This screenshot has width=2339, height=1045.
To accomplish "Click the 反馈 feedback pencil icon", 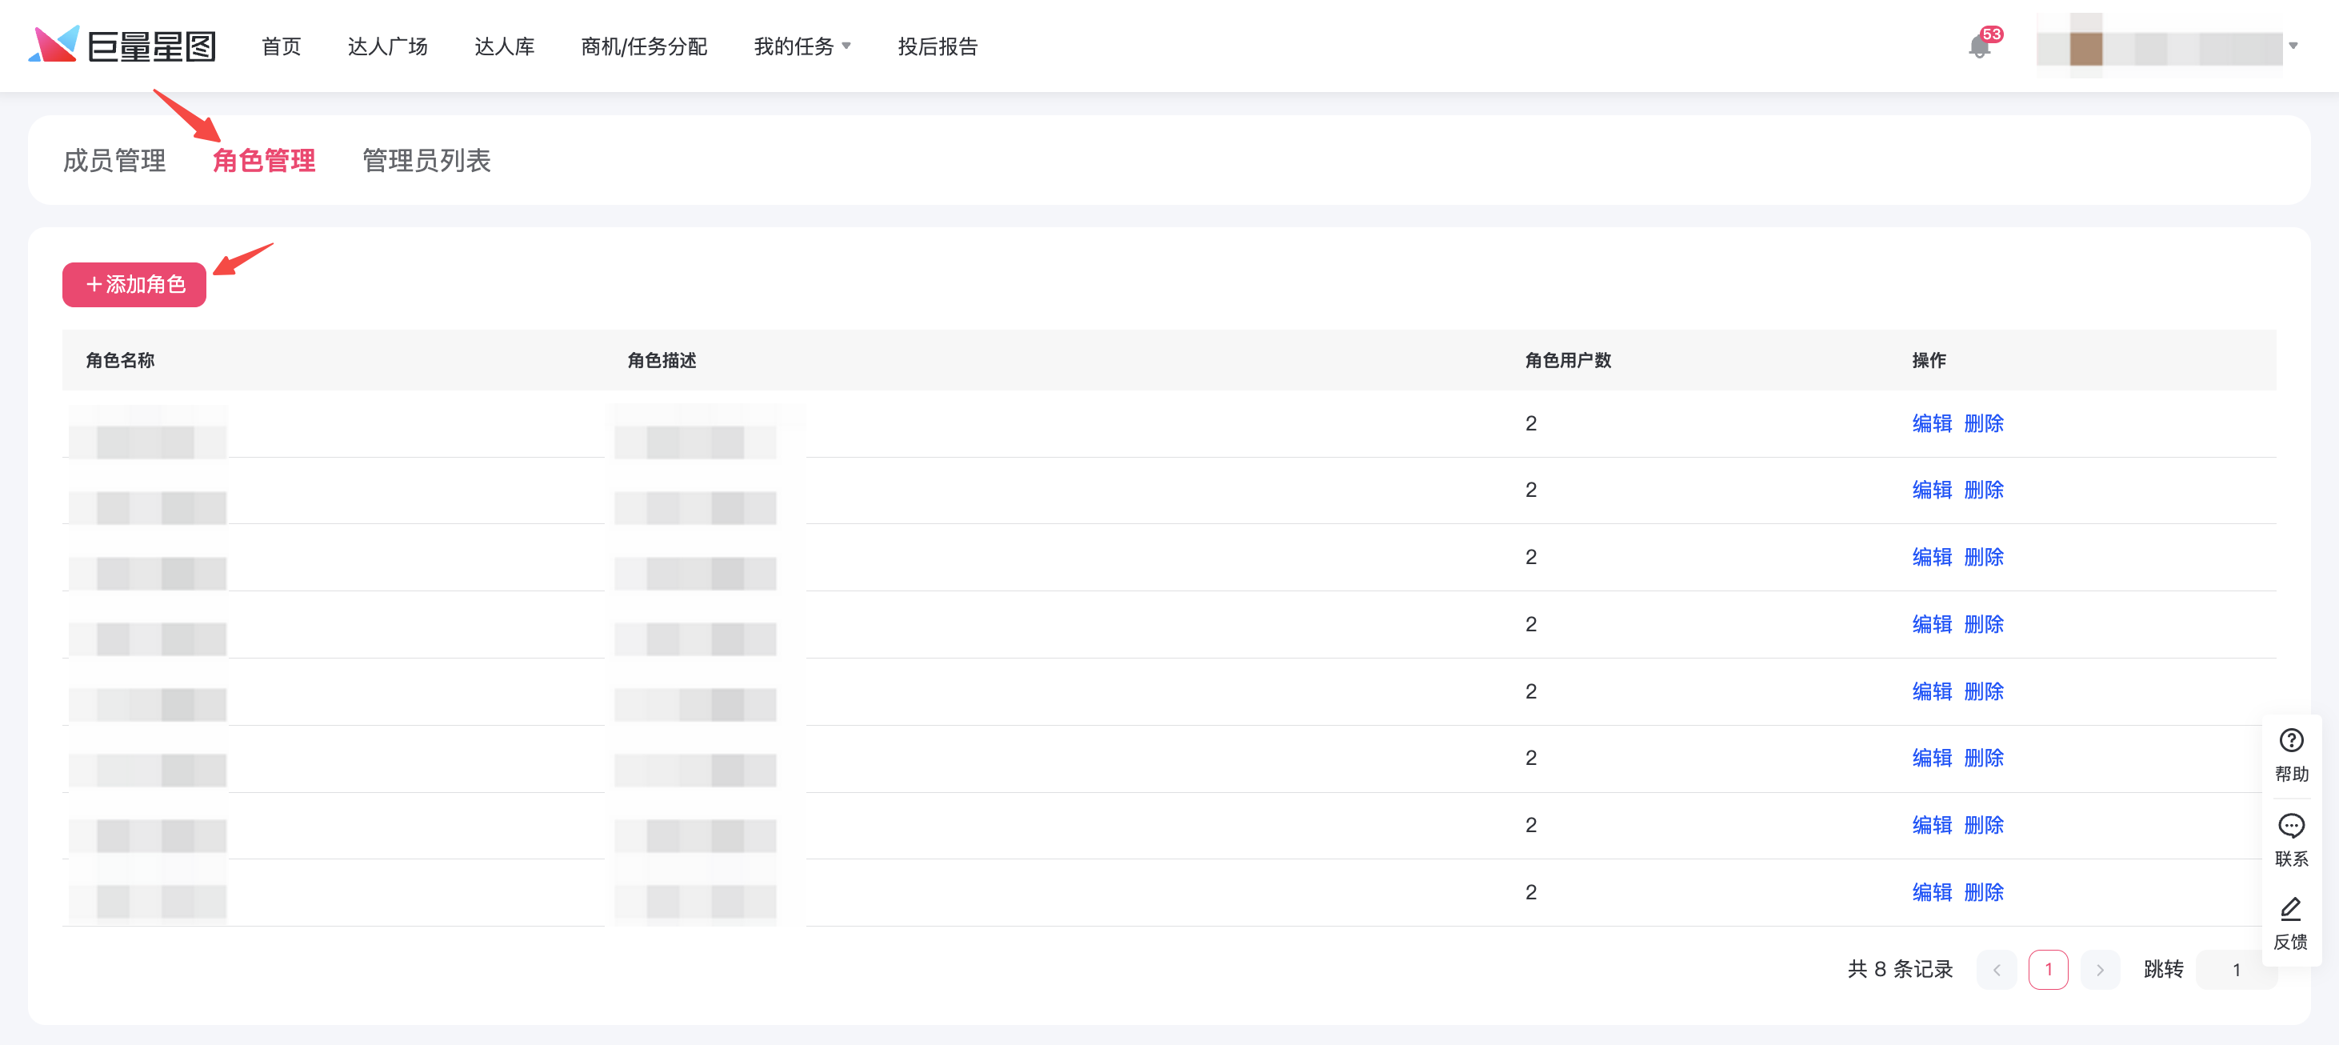I will (x=2290, y=909).
